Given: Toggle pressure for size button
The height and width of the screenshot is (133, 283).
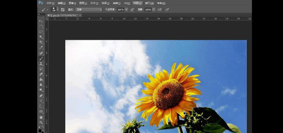Looking at the screenshot, I should pyautogui.click(x=167, y=10).
